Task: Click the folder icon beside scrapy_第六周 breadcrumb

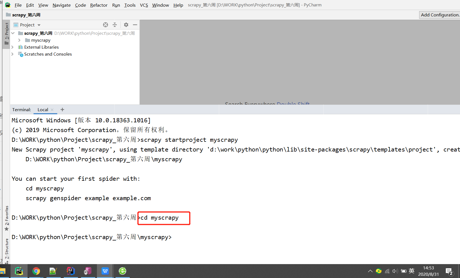Action: coord(9,15)
